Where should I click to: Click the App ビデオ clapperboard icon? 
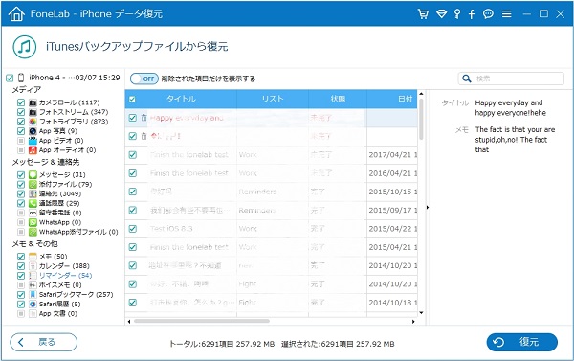pyautogui.click(x=33, y=141)
